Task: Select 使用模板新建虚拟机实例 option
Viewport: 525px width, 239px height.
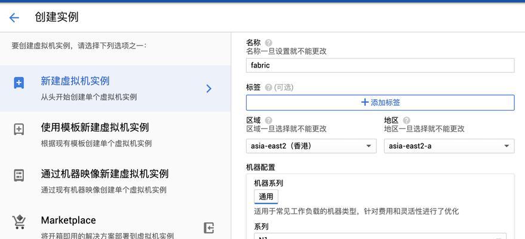Action: click(115, 135)
